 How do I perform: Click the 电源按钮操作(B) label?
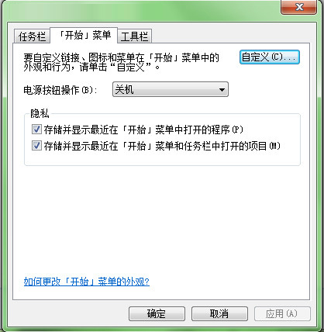(x=60, y=90)
